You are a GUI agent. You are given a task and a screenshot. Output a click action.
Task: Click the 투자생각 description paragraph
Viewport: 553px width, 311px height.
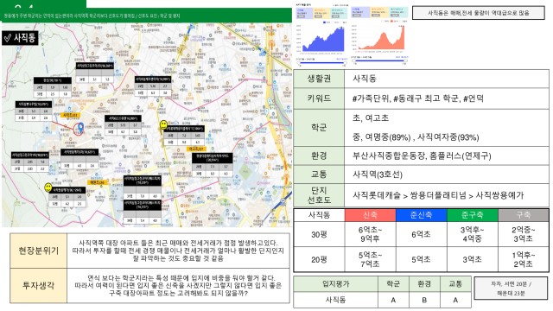tap(178, 285)
